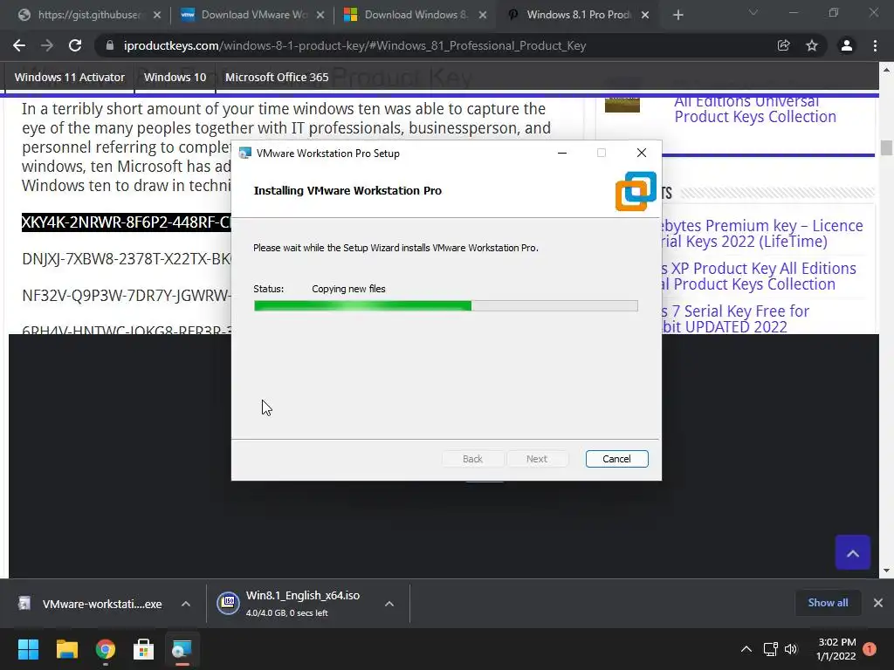Open Chrome profile menu
Viewport: 894px width, 670px height.
[x=847, y=45]
